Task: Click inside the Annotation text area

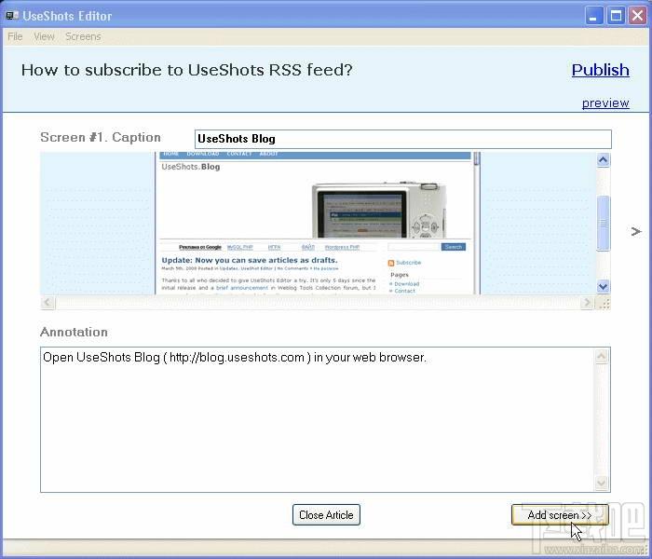Action: pos(318,419)
